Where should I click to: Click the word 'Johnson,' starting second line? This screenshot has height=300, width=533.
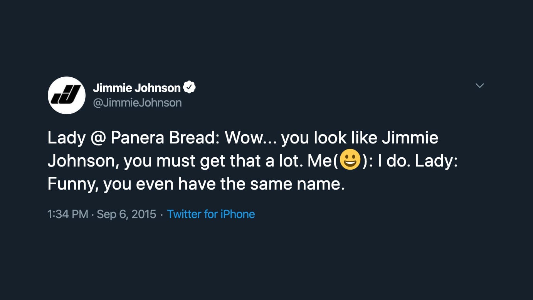(x=84, y=162)
